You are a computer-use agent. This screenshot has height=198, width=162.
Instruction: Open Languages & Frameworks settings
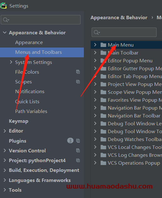[40, 180]
